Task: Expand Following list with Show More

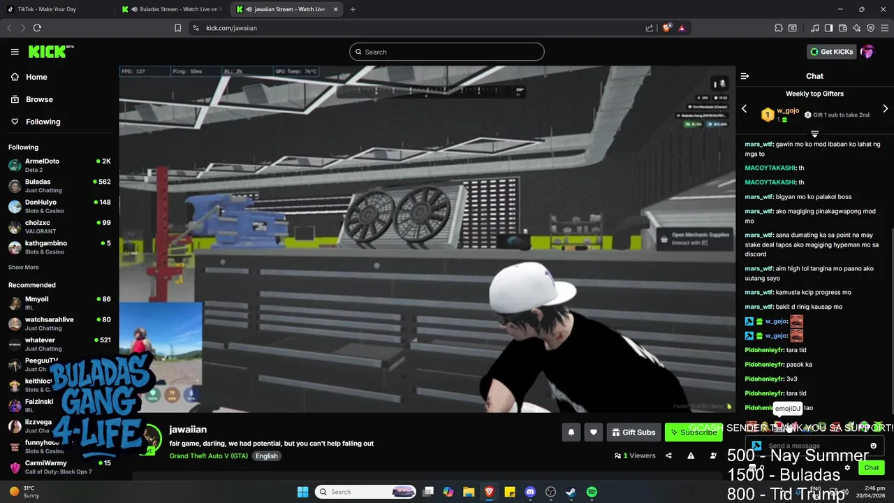Action: (x=24, y=267)
